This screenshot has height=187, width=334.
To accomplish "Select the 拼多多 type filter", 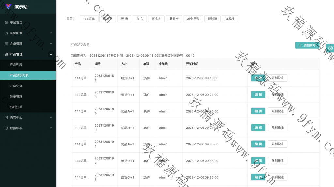I will pyautogui.click(x=156, y=19).
